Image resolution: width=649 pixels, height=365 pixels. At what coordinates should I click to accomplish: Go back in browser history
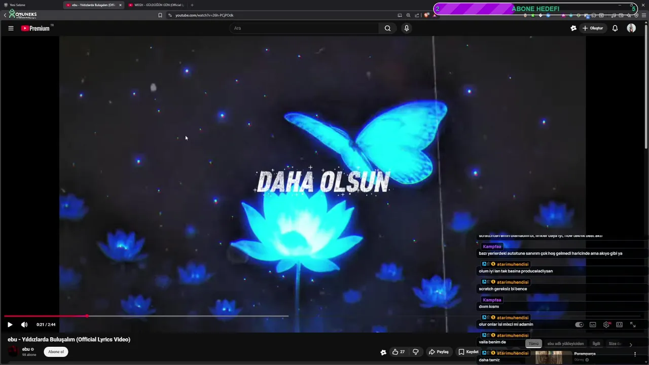pyautogui.click(x=5, y=15)
